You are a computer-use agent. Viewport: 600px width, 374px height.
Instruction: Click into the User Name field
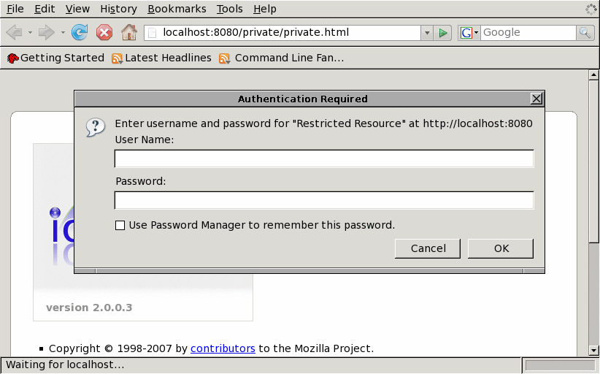324,159
